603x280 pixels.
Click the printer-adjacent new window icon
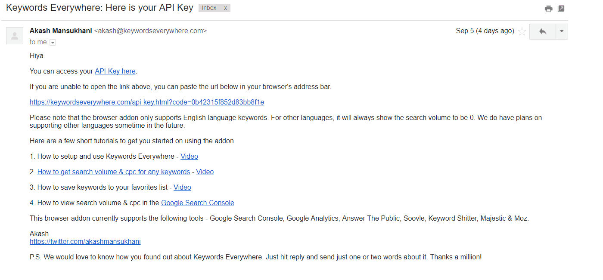[561, 8]
